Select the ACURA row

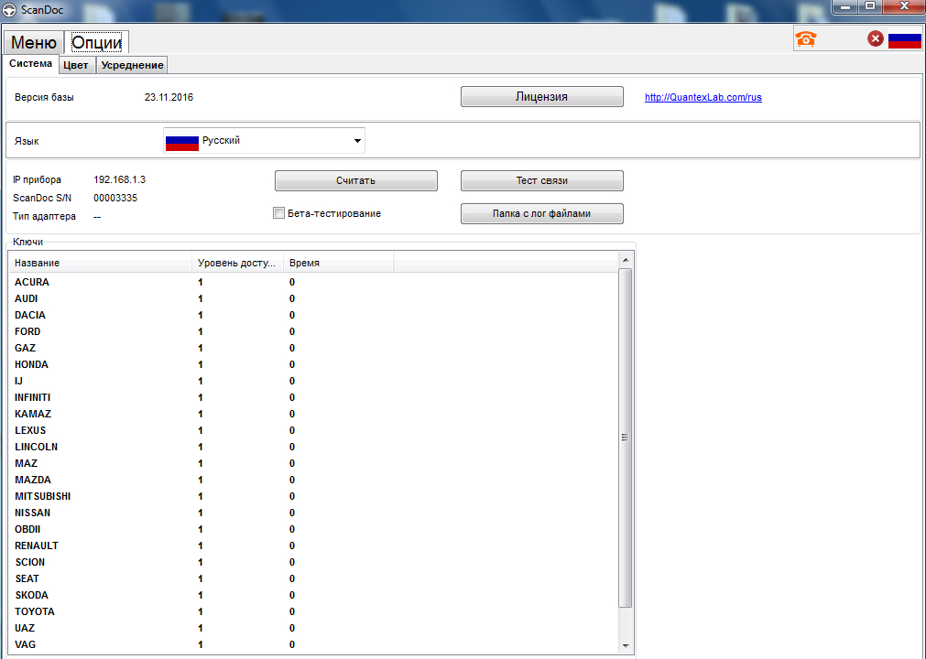click(313, 282)
